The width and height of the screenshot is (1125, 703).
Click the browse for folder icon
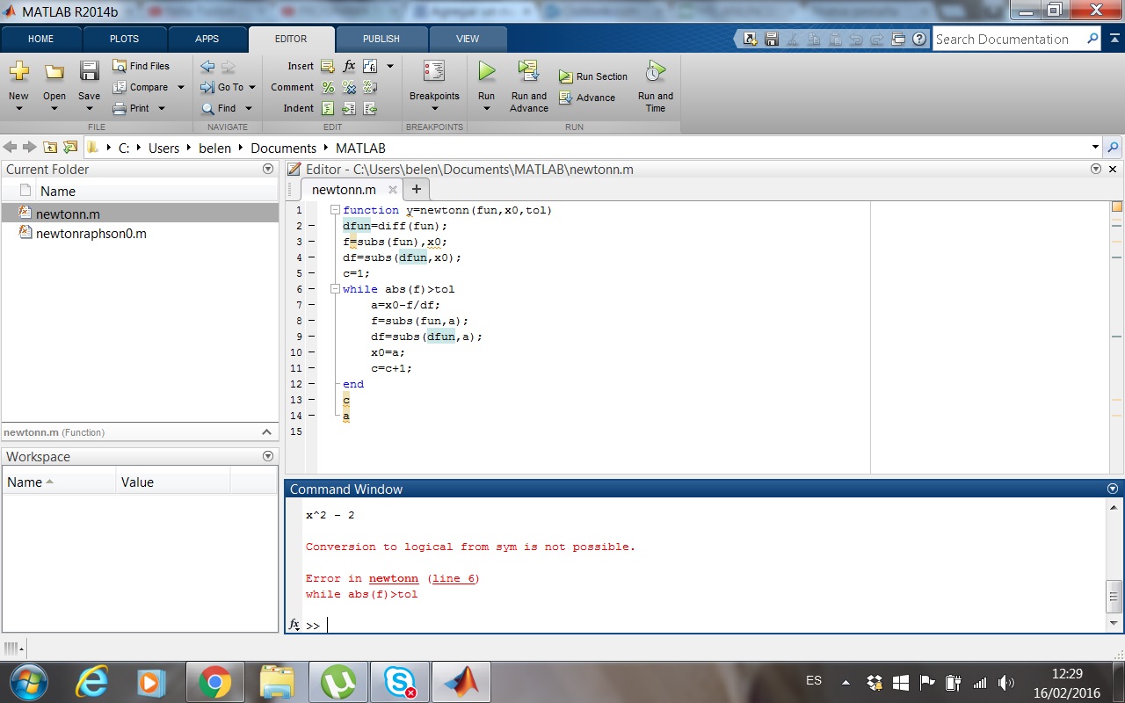tap(70, 148)
